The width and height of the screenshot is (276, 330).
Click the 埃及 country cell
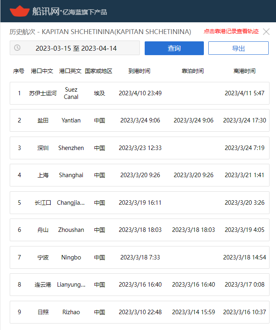(99, 93)
